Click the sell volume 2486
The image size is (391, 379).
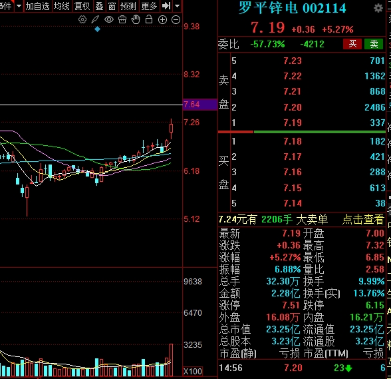tap(375, 107)
